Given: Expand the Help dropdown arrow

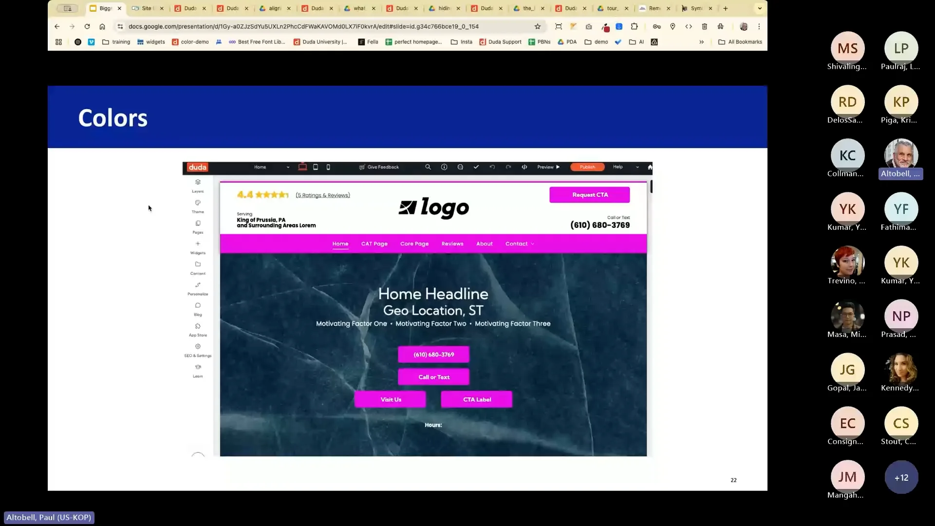Looking at the screenshot, I should (x=637, y=167).
